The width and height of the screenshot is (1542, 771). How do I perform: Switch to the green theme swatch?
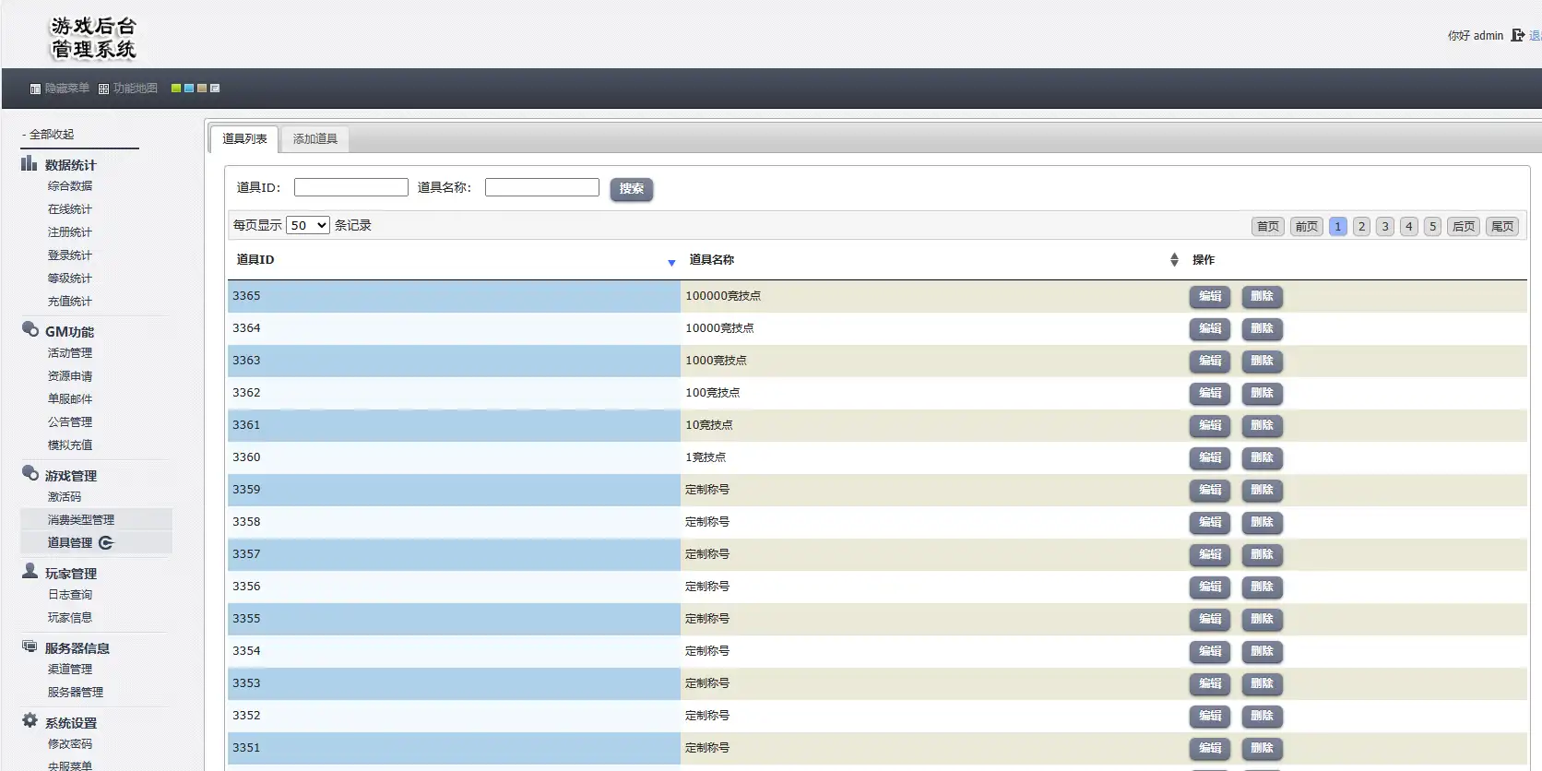[175, 89]
